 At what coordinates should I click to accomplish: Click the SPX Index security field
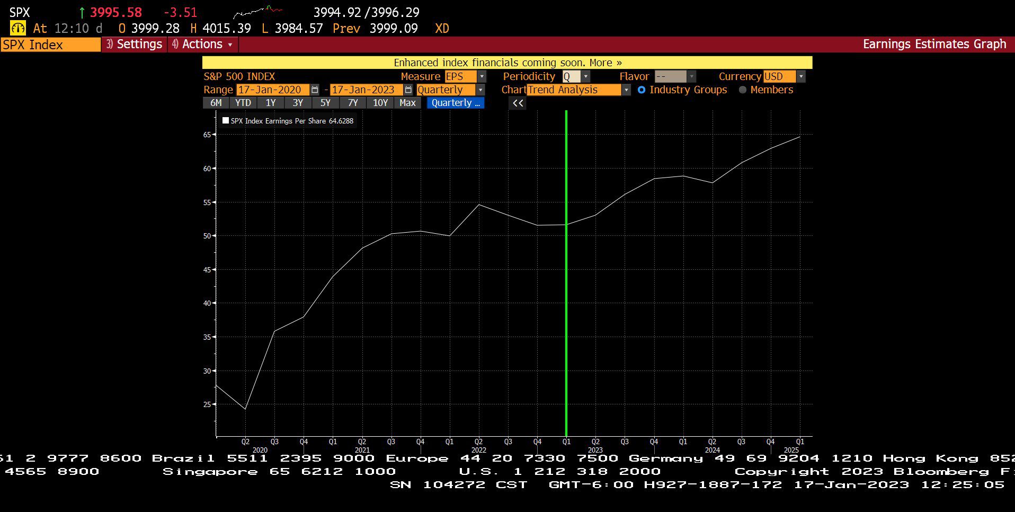[50, 45]
